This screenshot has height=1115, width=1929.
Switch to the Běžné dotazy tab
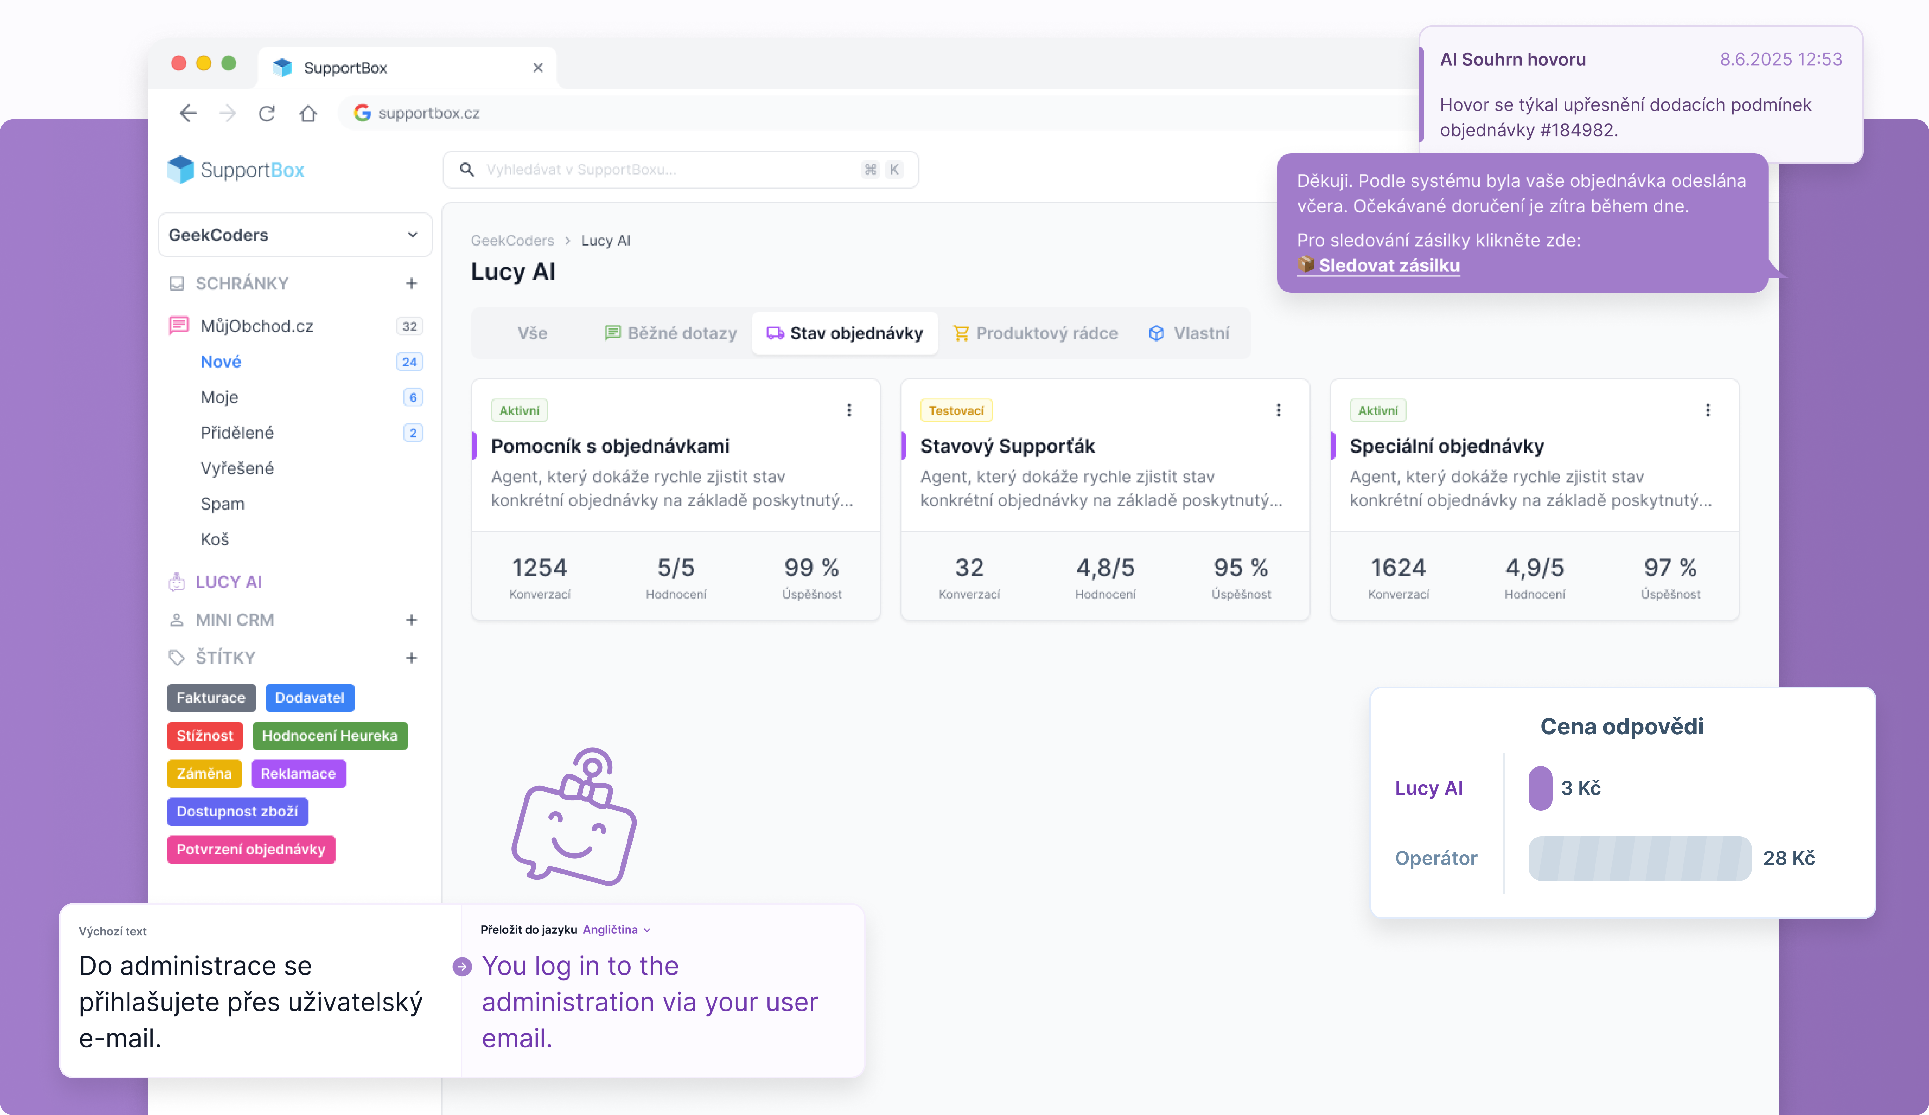point(671,334)
